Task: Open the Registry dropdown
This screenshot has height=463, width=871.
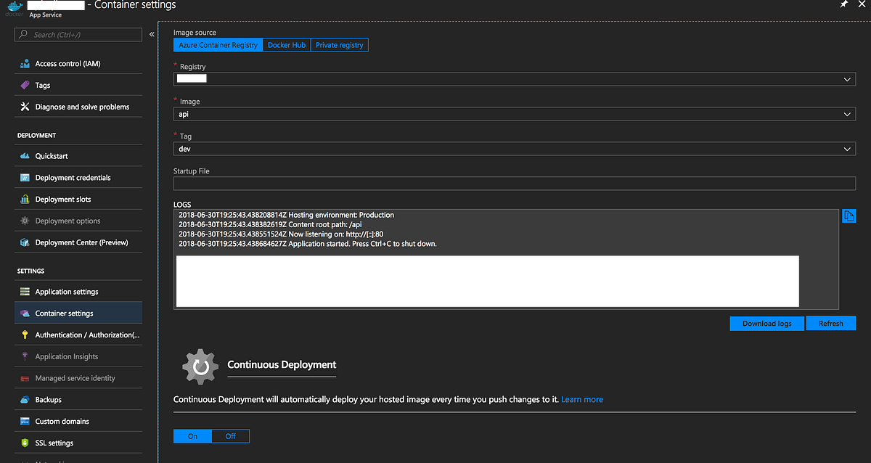Action: coord(514,79)
